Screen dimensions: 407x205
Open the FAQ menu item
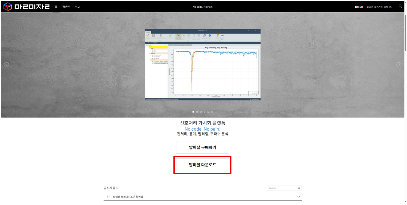pyautogui.click(x=77, y=6)
